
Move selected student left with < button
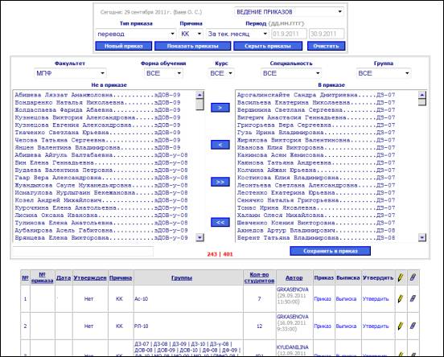(x=220, y=145)
